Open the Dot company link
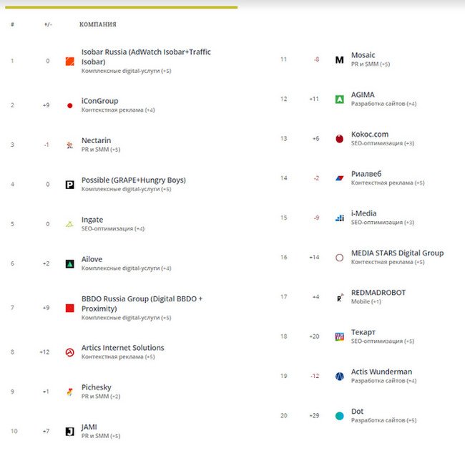This screenshot has height=451, width=465. point(358,411)
